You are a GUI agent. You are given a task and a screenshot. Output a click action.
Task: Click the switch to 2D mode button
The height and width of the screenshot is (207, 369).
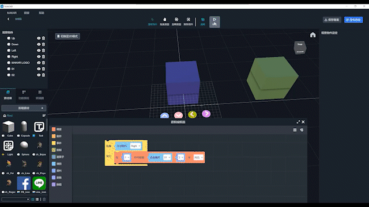(67, 36)
